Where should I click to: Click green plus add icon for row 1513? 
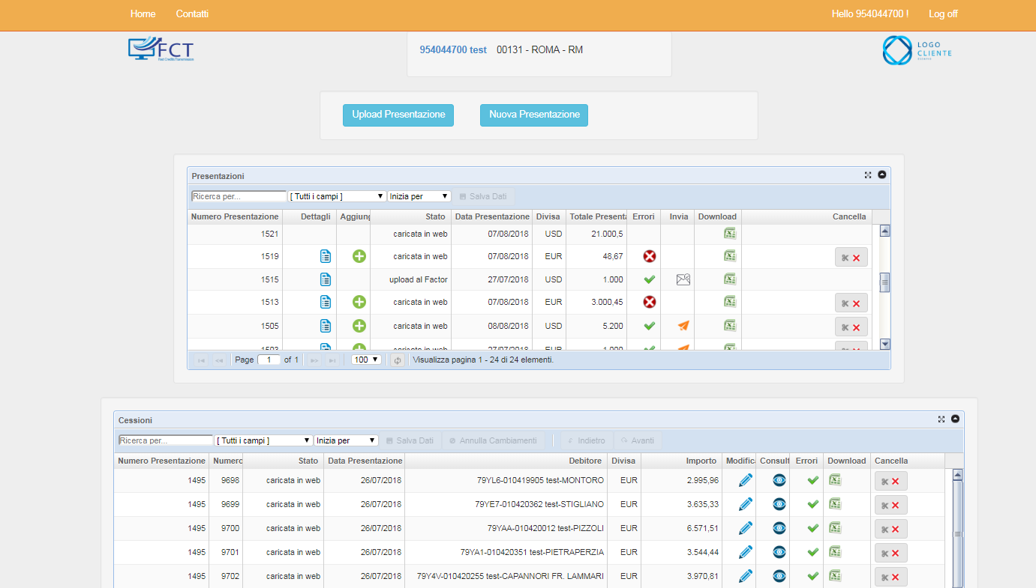click(x=359, y=302)
